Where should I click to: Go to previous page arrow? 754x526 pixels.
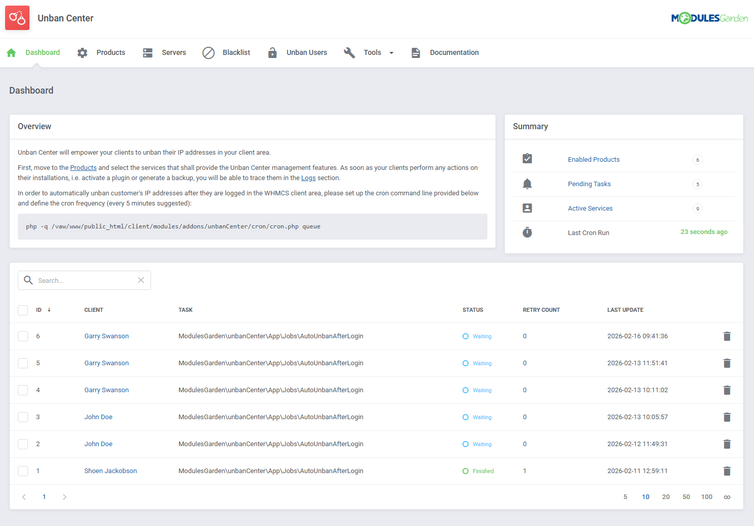pyautogui.click(x=24, y=497)
